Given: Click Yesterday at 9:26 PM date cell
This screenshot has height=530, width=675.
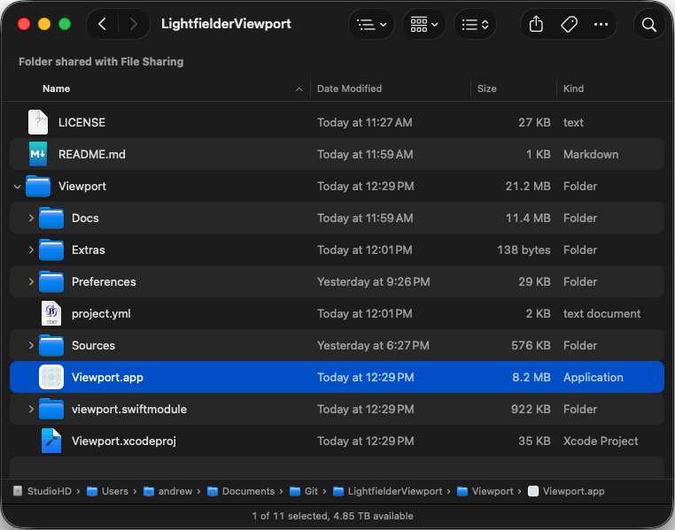Looking at the screenshot, I should click(x=374, y=282).
